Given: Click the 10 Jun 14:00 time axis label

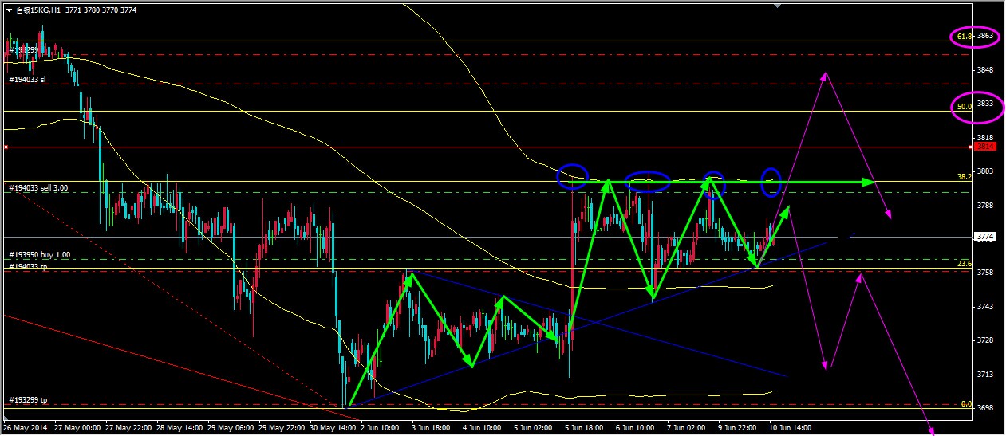Looking at the screenshot, I should coord(792,427).
